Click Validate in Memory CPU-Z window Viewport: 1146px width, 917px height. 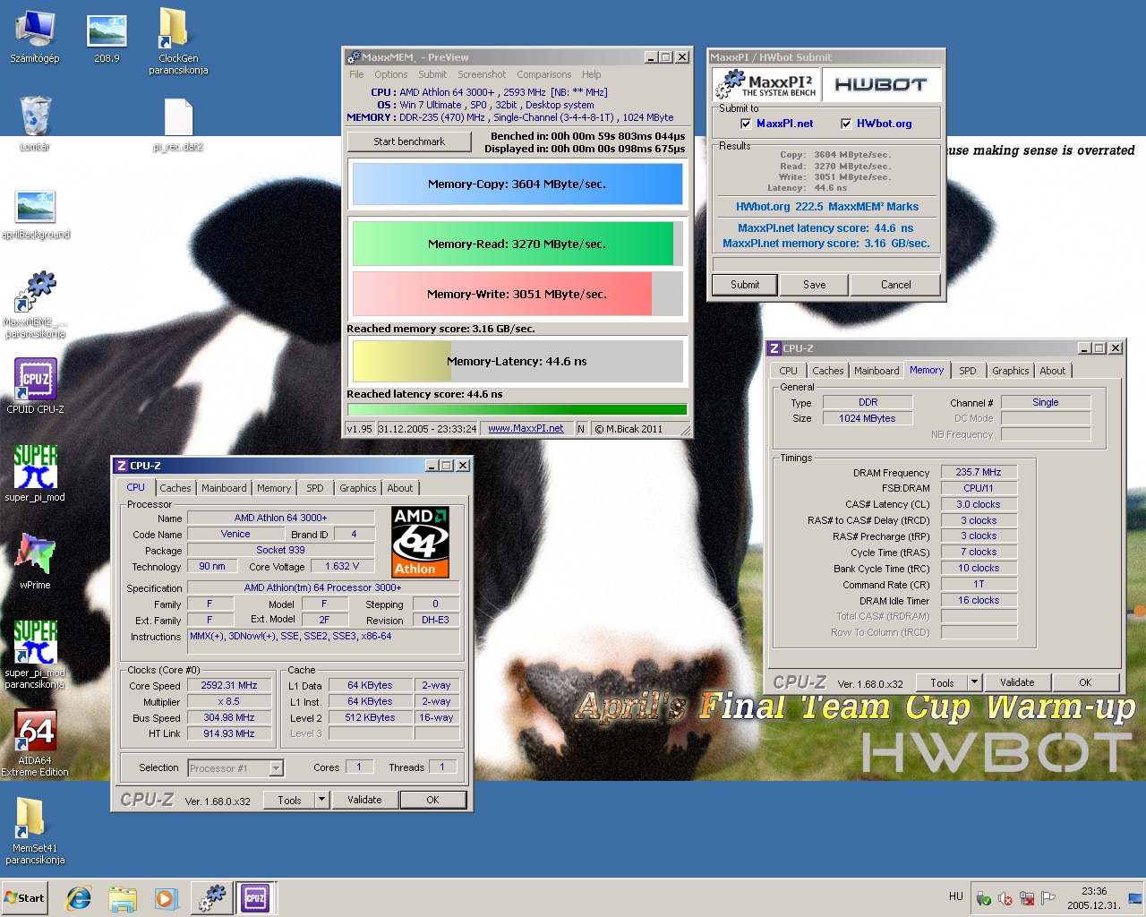pyautogui.click(x=1017, y=682)
